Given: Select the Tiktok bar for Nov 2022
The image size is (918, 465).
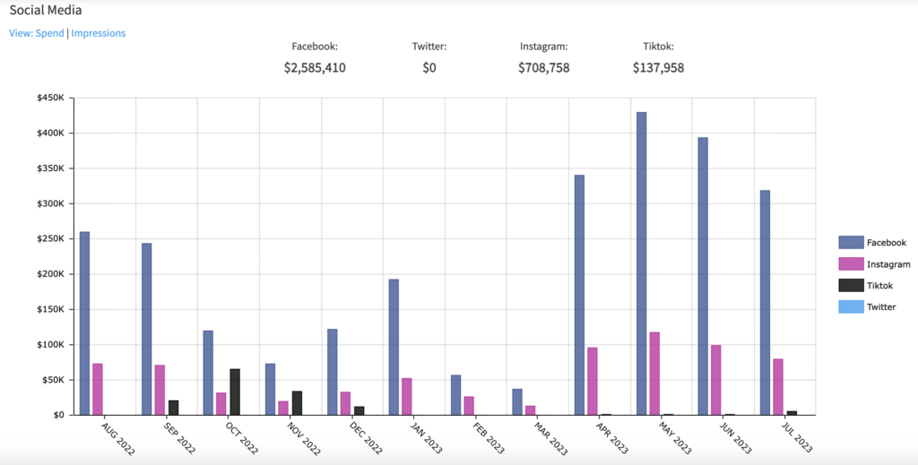Looking at the screenshot, I should pyautogui.click(x=297, y=403).
